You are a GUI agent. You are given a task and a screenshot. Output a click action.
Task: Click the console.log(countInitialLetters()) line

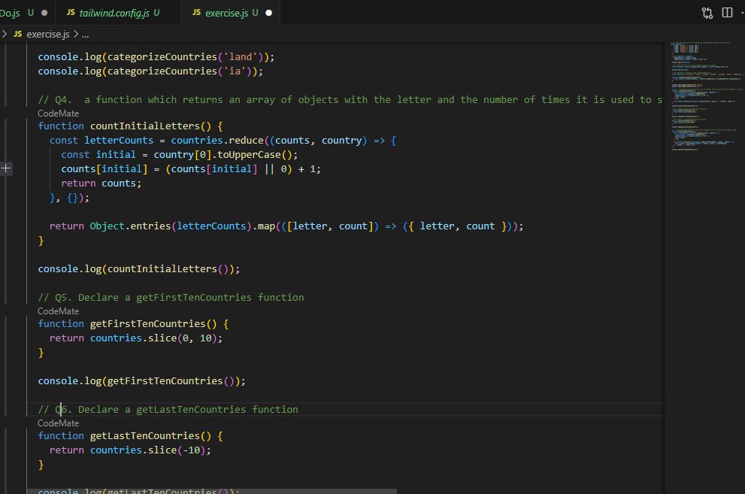pos(139,269)
